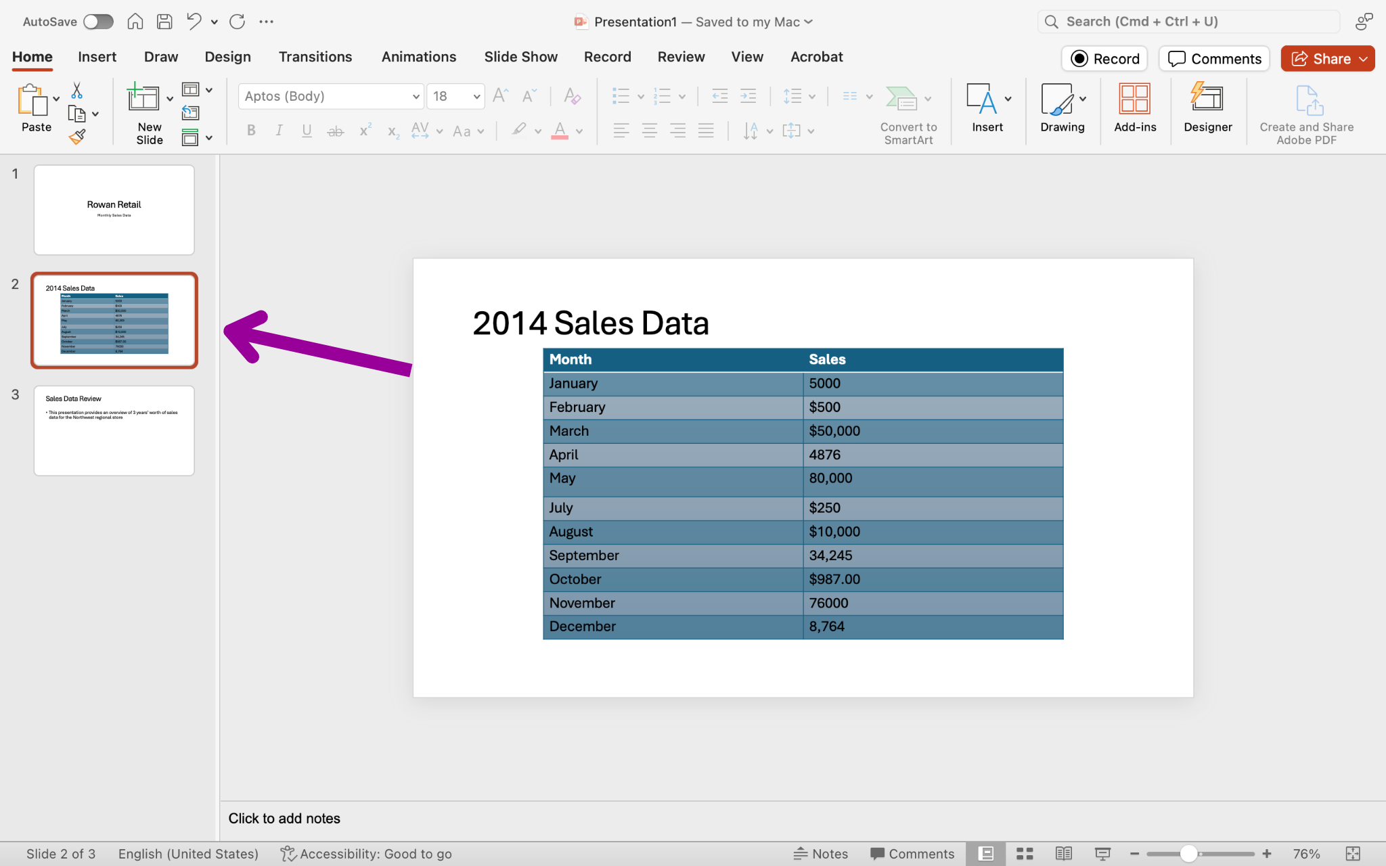Switch to Slide Sorter view
The height and width of the screenshot is (866, 1386).
(1025, 854)
